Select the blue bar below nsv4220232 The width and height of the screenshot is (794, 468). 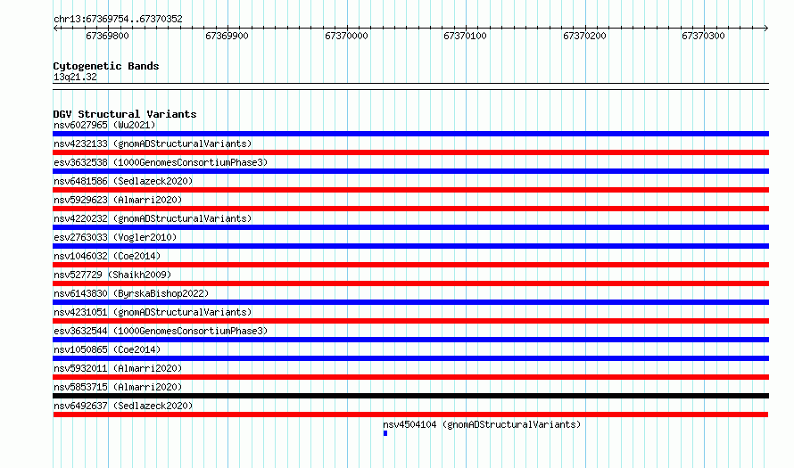click(410, 227)
